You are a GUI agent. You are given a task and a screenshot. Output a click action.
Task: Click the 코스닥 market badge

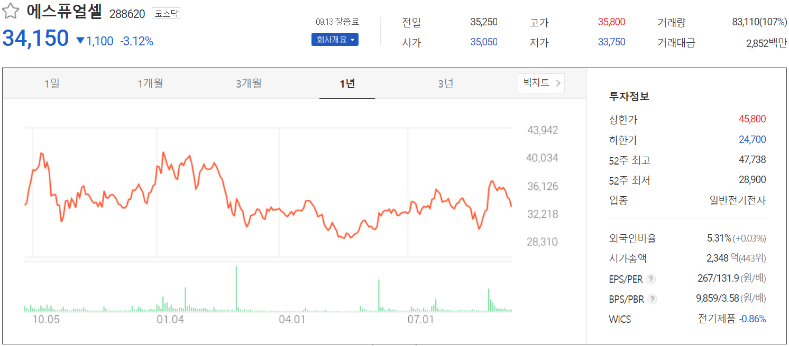[167, 14]
